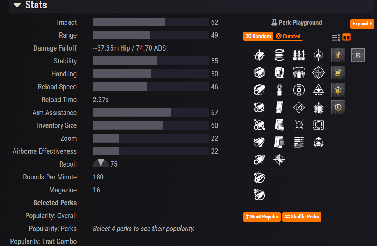Click the Most Popular button
The image size is (377, 246).
point(261,217)
